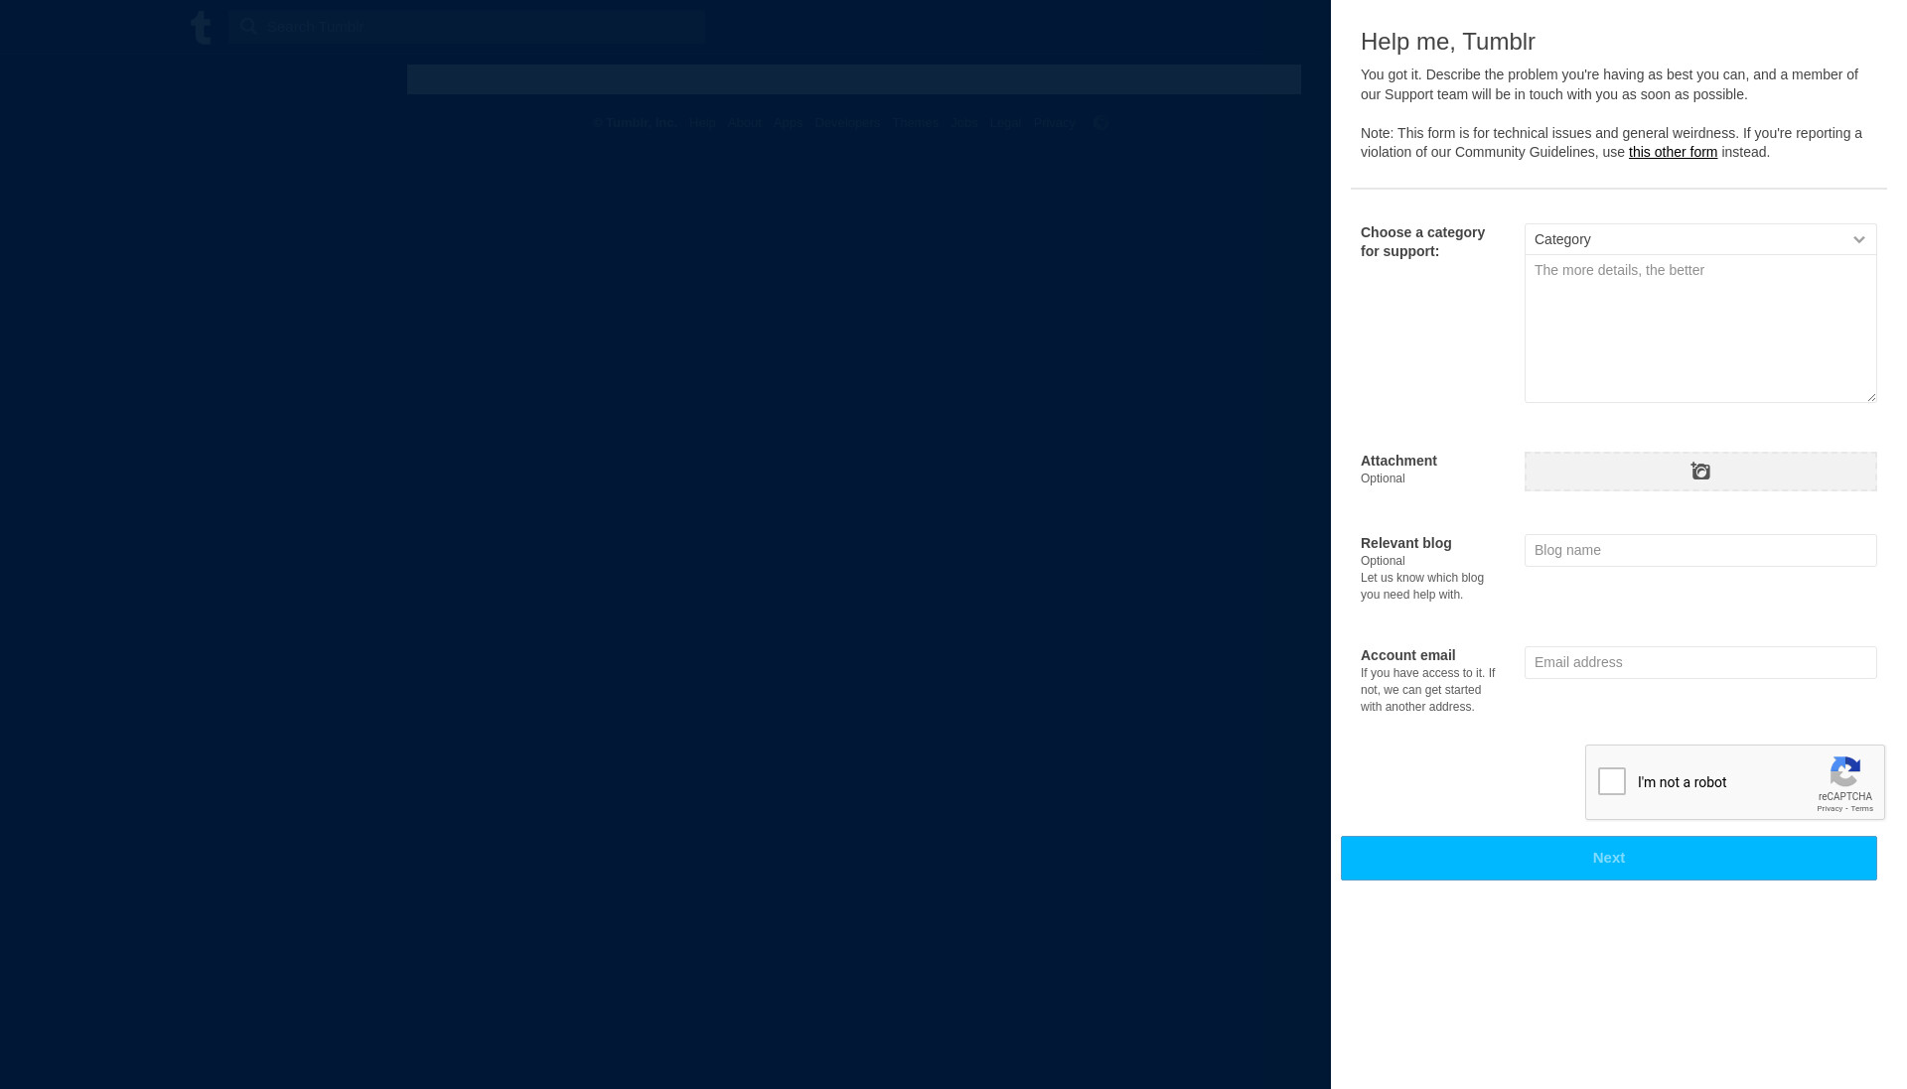Open the Category dropdown
The width and height of the screenshot is (1907, 1089).
(x=1700, y=239)
